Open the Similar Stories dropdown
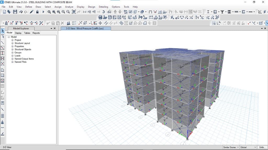This screenshot has width=268, height=150. point(231,147)
